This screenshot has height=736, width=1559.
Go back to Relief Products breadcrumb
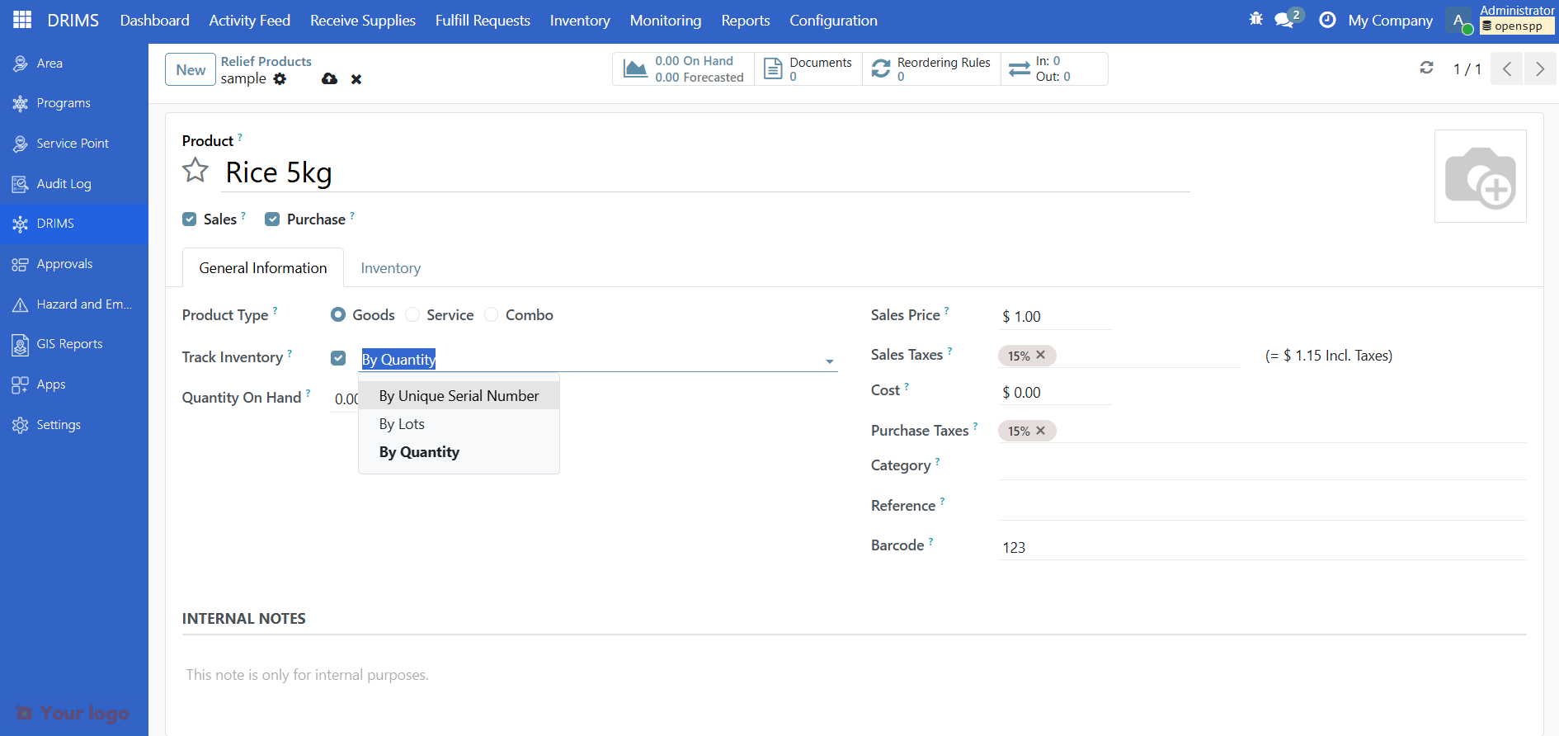tap(266, 62)
